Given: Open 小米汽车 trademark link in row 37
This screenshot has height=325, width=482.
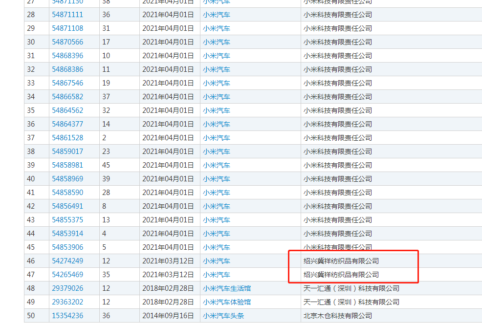Looking at the screenshot, I should pos(217,138).
